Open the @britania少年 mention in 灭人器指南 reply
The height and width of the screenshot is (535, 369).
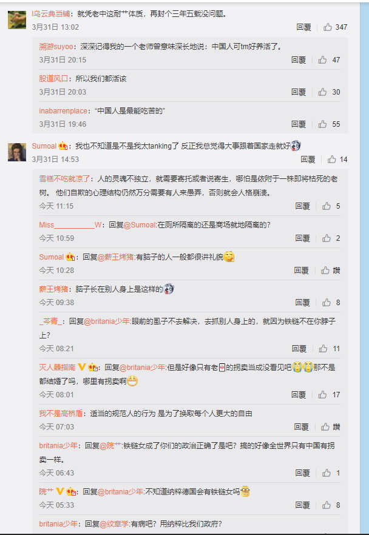141,368
